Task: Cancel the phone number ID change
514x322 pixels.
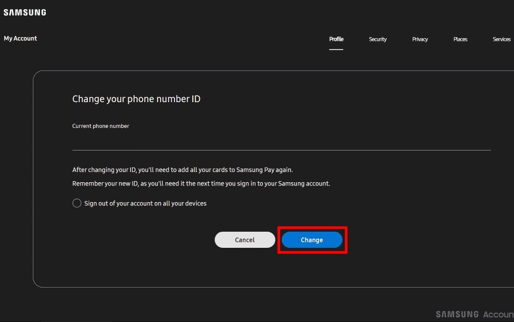Action: point(245,240)
